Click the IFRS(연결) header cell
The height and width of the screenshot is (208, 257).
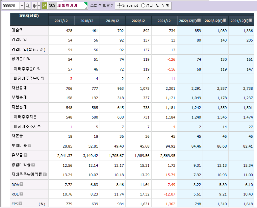tap(29, 19)
